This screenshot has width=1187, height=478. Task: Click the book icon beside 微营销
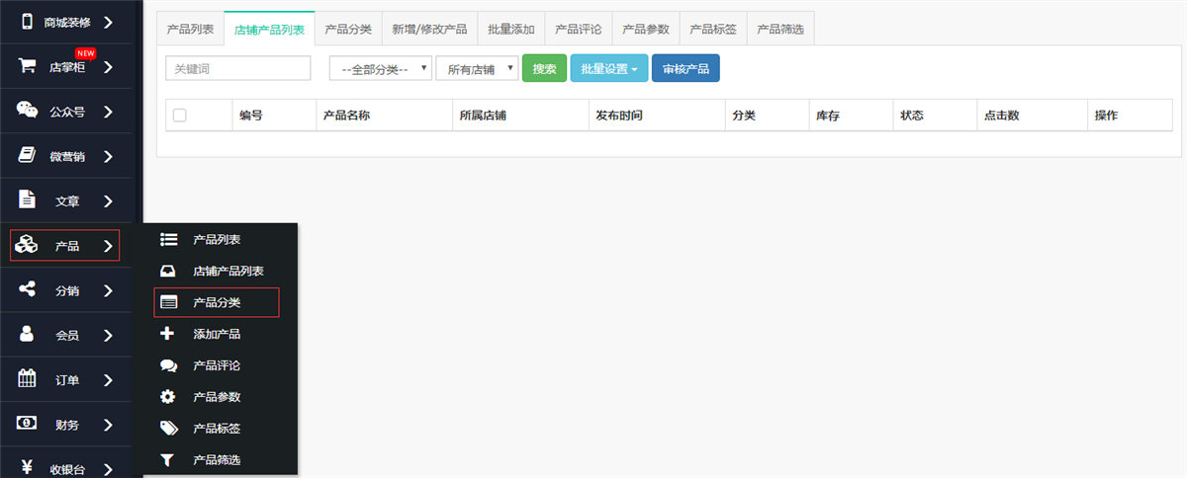pos(27,156)
